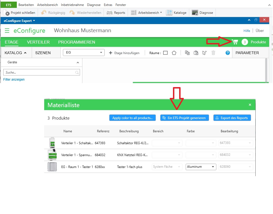Click the floor canvas vertical scrollbar

point(266,70)
